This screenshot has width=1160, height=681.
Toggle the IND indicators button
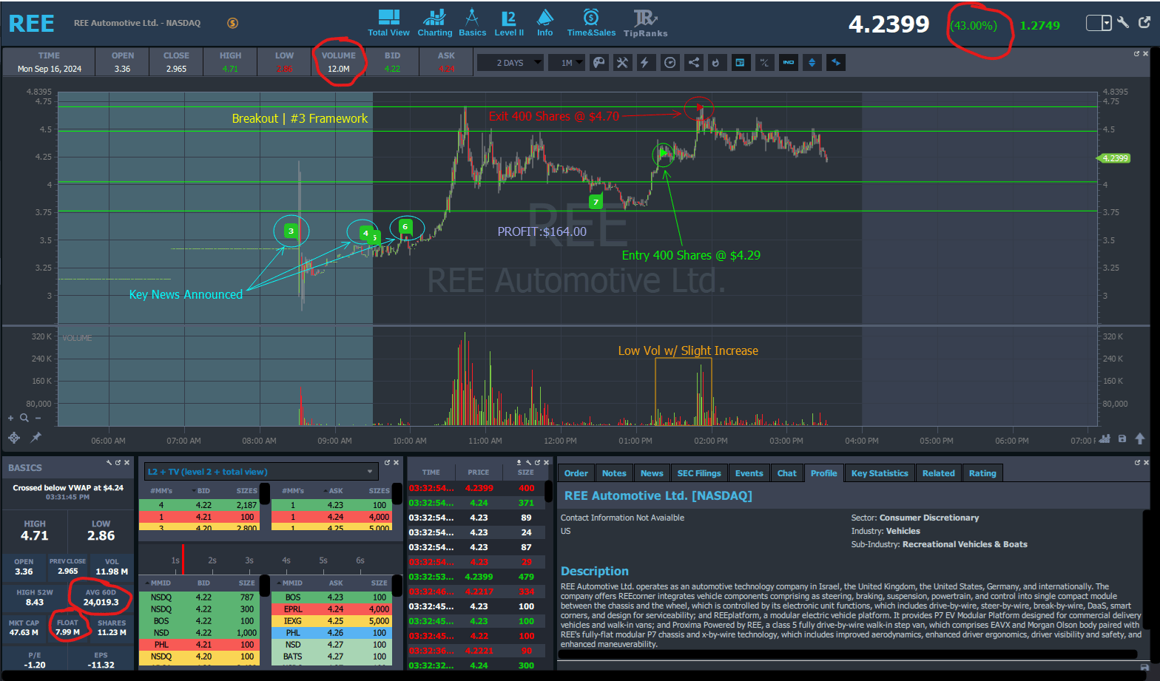(x=789, y=63)
